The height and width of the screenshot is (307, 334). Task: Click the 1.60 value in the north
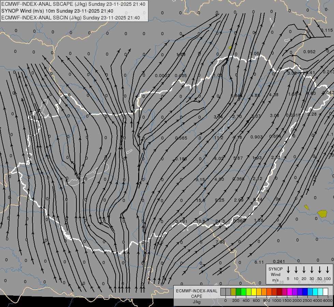tap(181, 55)
